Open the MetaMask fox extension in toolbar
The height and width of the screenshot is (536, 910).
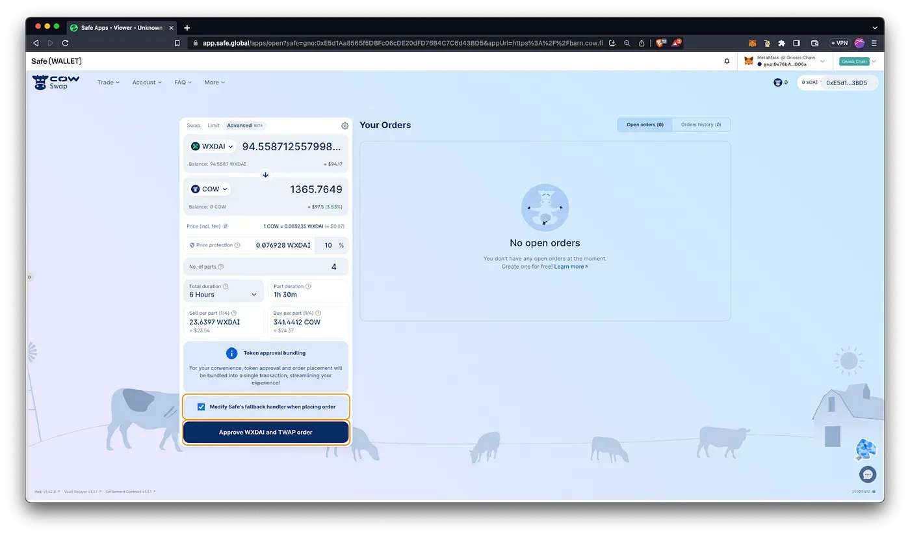tap(752, 43)
